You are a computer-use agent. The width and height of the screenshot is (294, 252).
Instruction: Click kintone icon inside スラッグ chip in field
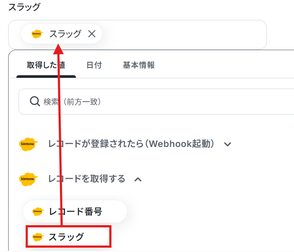coord(37,34)
